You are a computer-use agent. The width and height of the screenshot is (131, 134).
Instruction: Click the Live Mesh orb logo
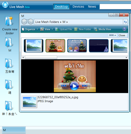click(x=5, y=5)
